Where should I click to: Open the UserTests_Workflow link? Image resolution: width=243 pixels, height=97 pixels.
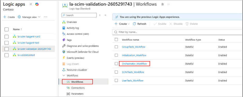pyautogui.click(x=133, y=81)
